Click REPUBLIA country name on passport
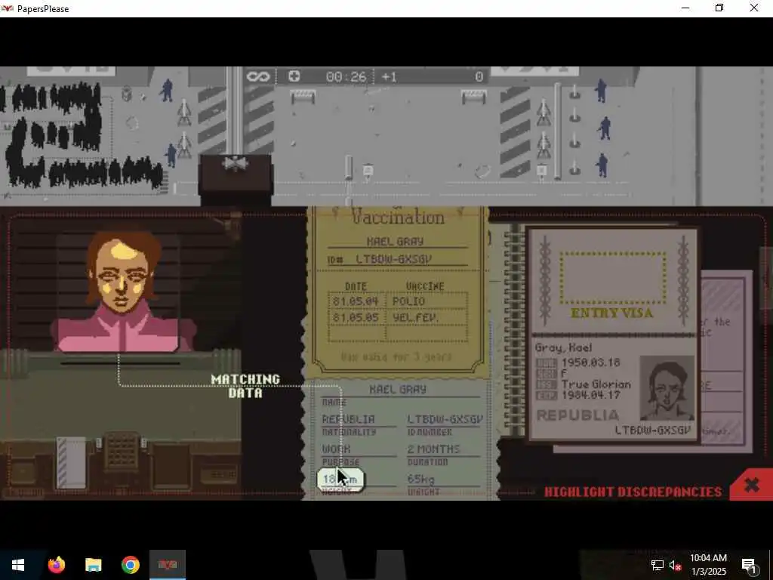This screenshot has width=773, height=580. tap(577, 416)
